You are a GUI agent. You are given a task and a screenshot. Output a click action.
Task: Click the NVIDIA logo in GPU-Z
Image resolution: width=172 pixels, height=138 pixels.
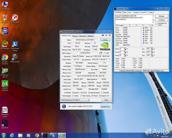(x=105, y=47)
